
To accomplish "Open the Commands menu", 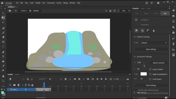I will coord(51,3).
